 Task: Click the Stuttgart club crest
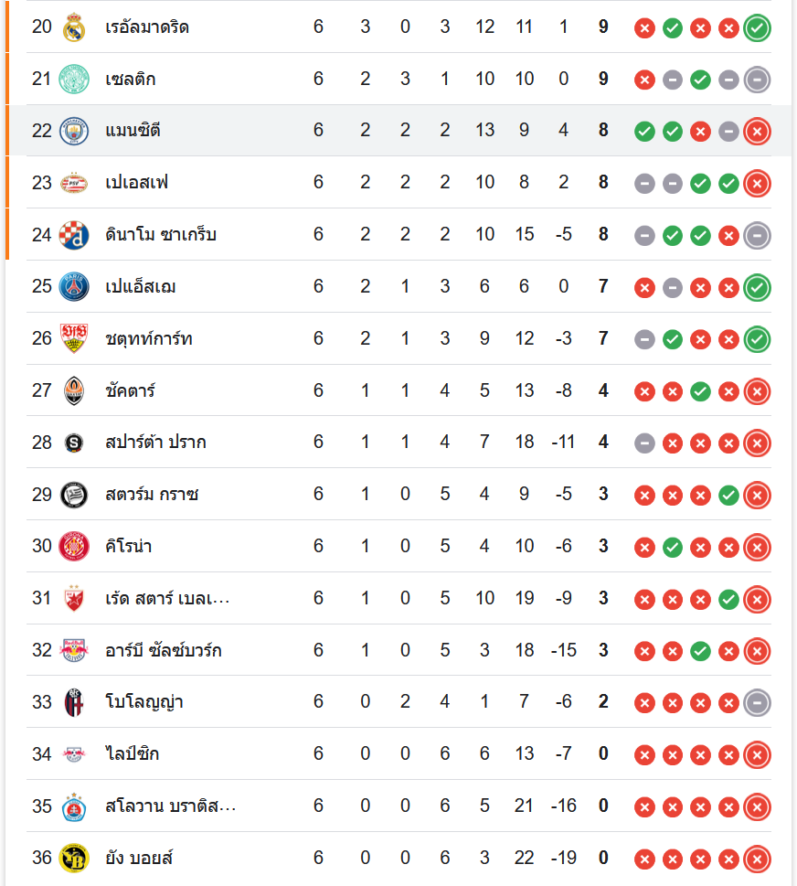click(73, 339)
